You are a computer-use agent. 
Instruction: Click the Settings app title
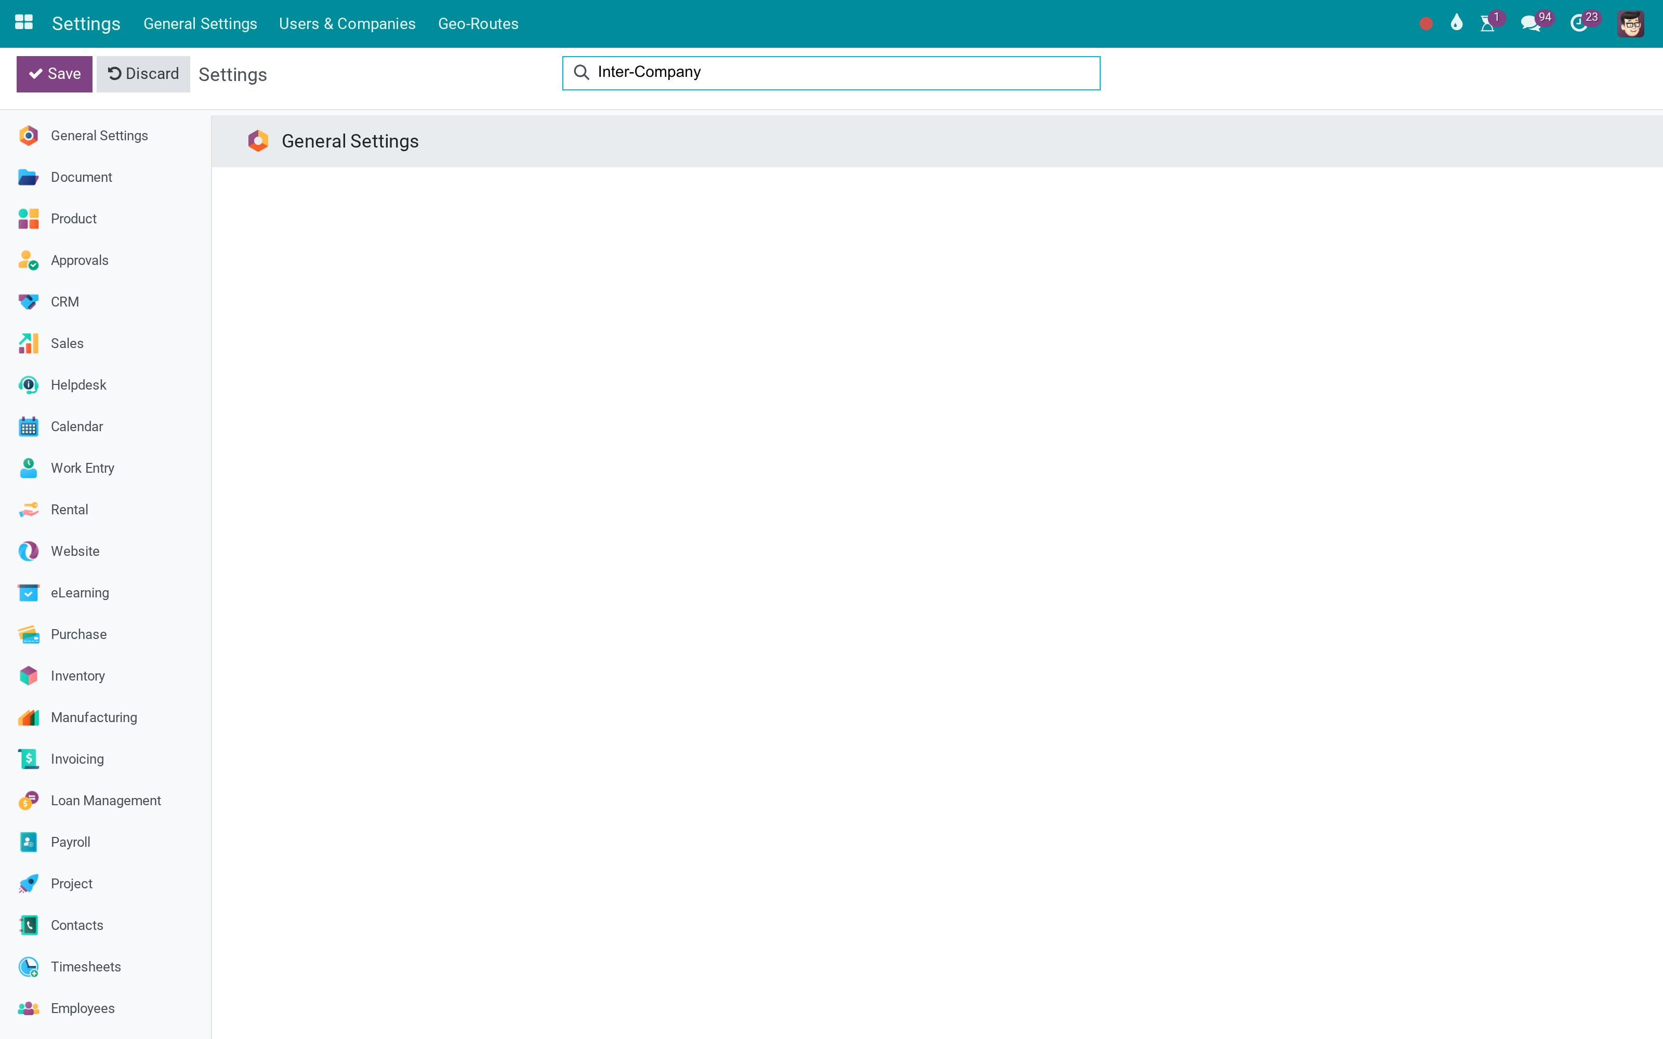[x=86, y=23]
